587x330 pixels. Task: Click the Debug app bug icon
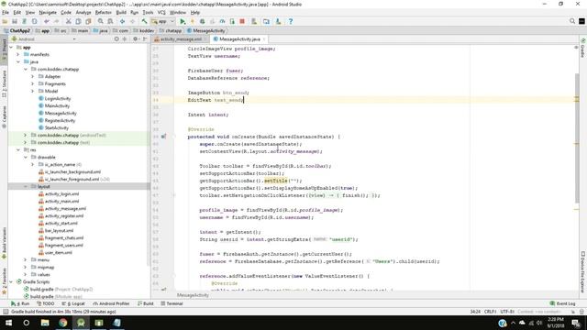coord(202,21)
